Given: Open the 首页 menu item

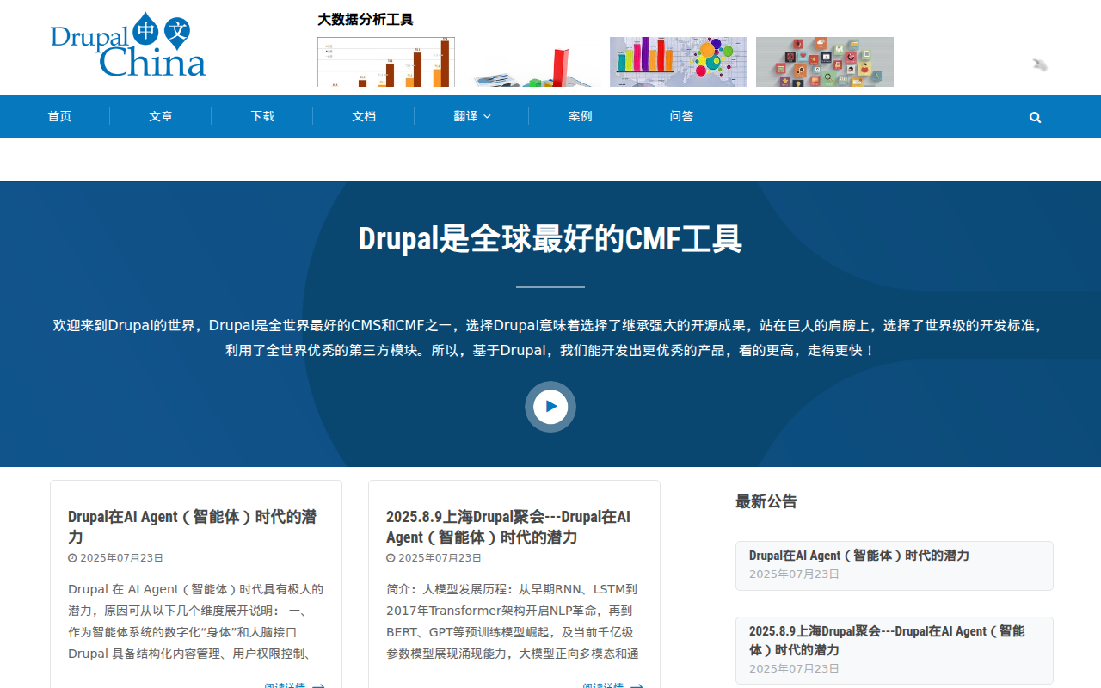Looking at the screenshot, I should click(59, 116).
